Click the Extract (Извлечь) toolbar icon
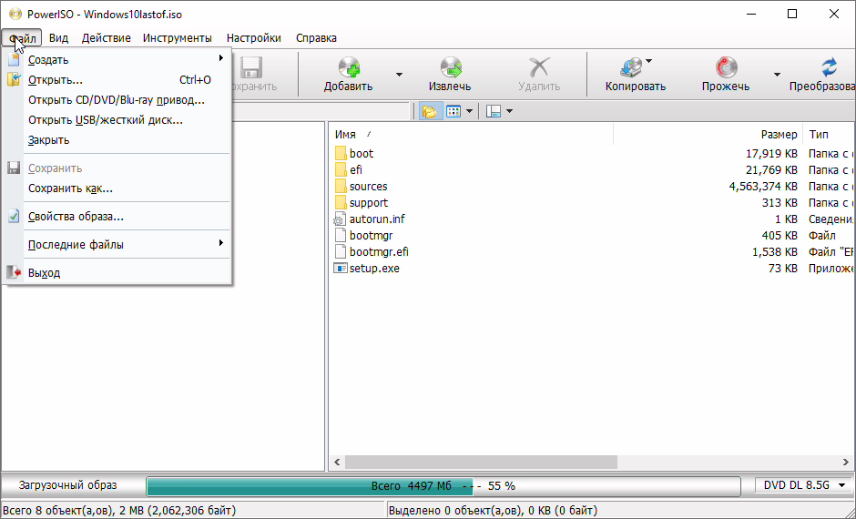The width and height of the screenshot is (856, 519). [451, 68]
